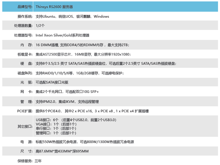The image size is (220, 165).
Task: Click the 其它接口 label
Action: click(25, 127)
